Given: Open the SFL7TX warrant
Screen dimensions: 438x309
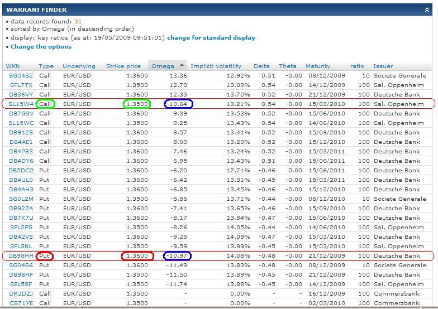Looking at the screenshot, I should 22,85.
